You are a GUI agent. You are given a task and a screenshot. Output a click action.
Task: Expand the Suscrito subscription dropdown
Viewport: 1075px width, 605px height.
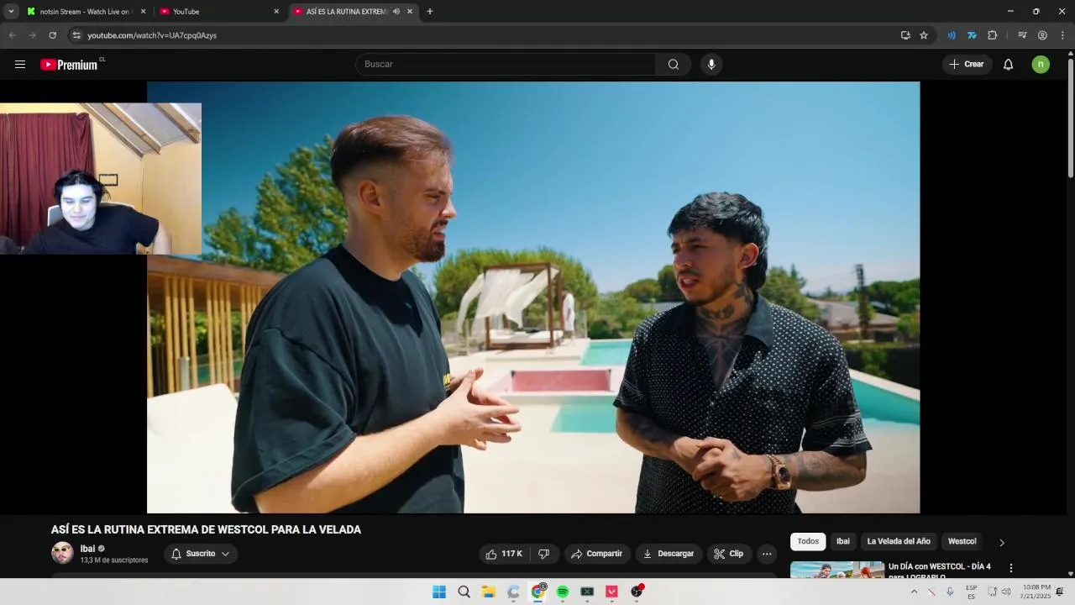tap(201, 554)
